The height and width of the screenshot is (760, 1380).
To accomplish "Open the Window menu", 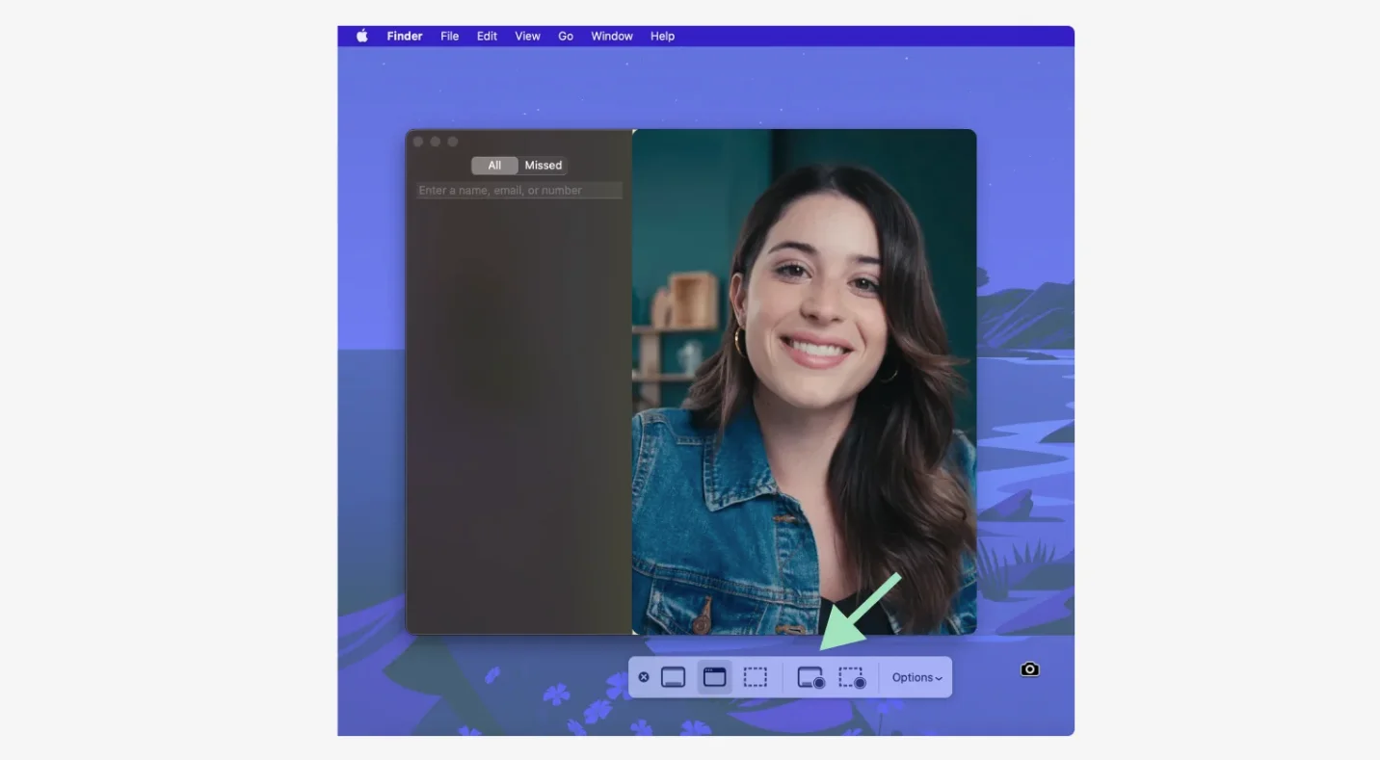I will [611, 36].
